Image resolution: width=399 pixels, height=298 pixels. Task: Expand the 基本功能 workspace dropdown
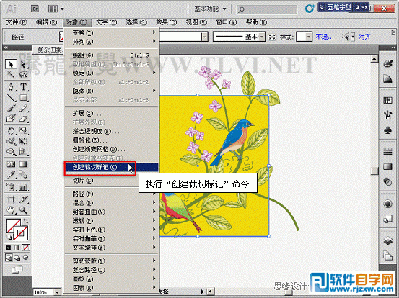tap(210, 9)
